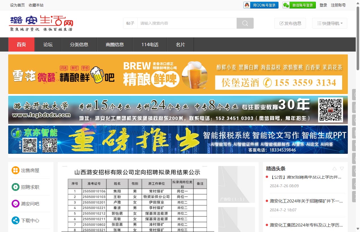This screenshot has height=232, width=360.
Task: Select the orange 出售房屋 grid icon
Action: pyautogui.click(x=16, y=170)
